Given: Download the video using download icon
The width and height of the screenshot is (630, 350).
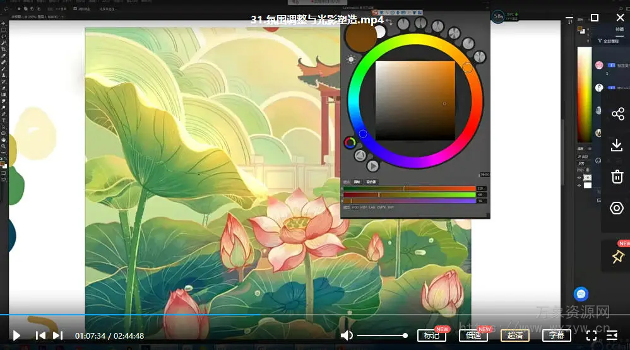Looking at the screenshot, I should [x=617, y=146].
